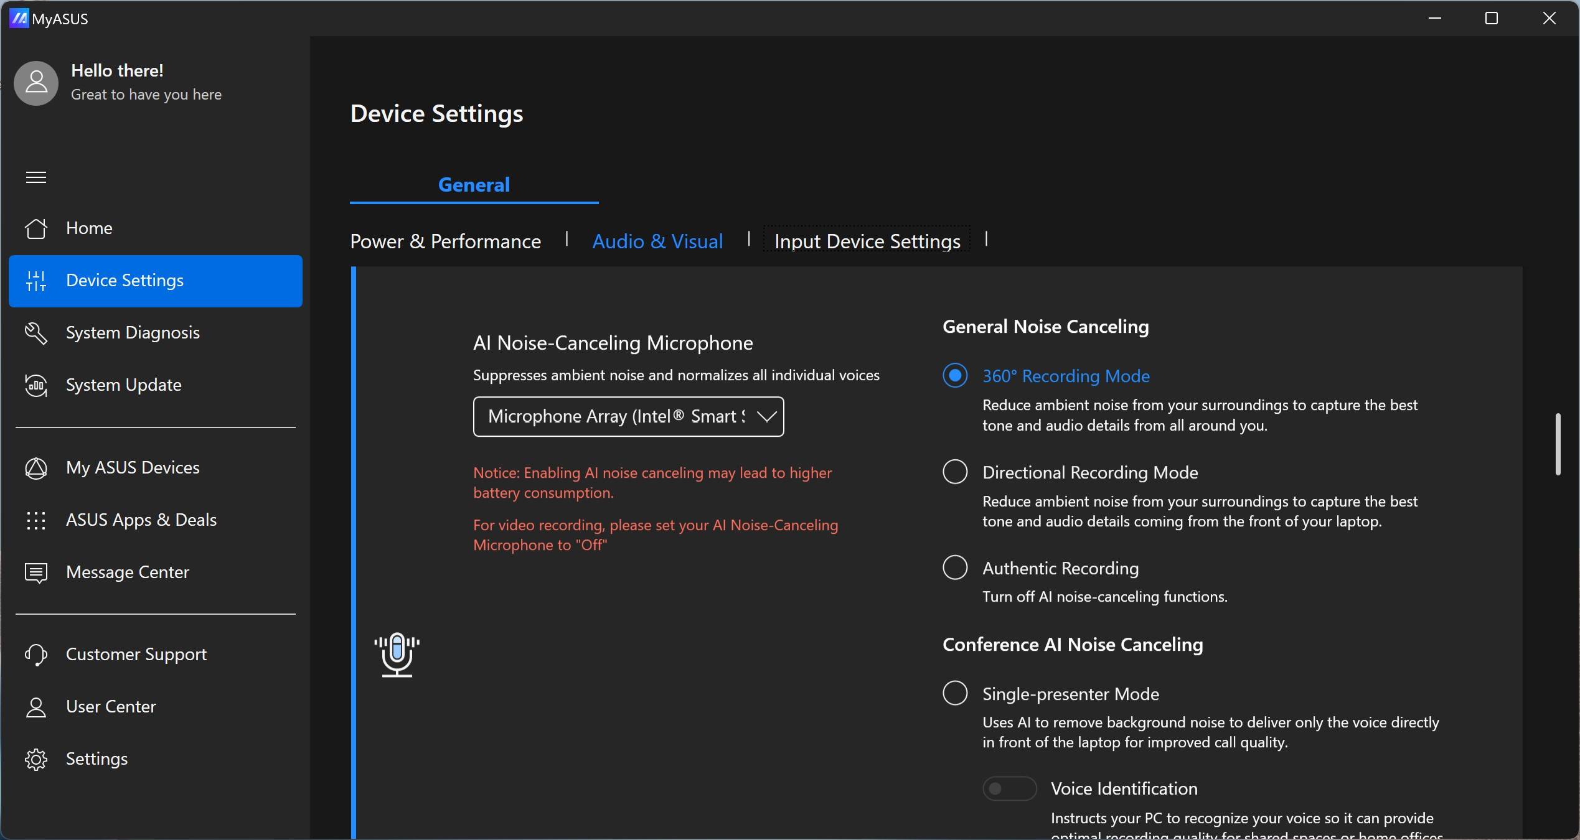Screen dimensions: 1580x840
Task: Open the Microphone Array dropdown
Action: coord(628,416)
